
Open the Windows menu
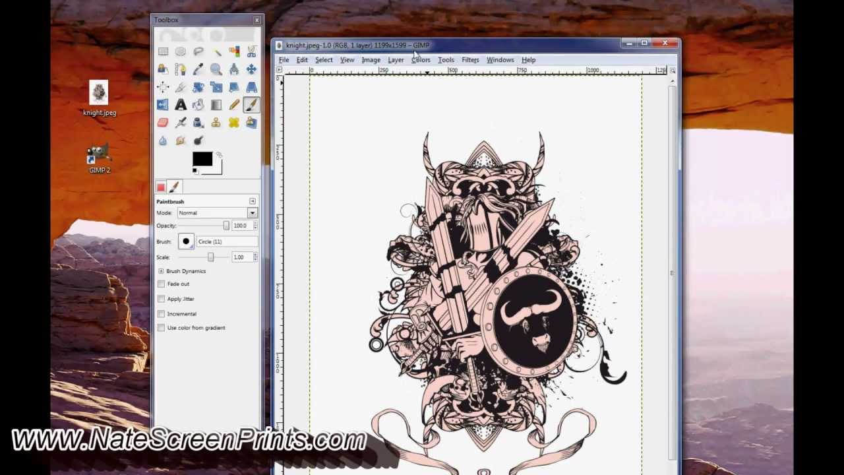tap(500, 60)
